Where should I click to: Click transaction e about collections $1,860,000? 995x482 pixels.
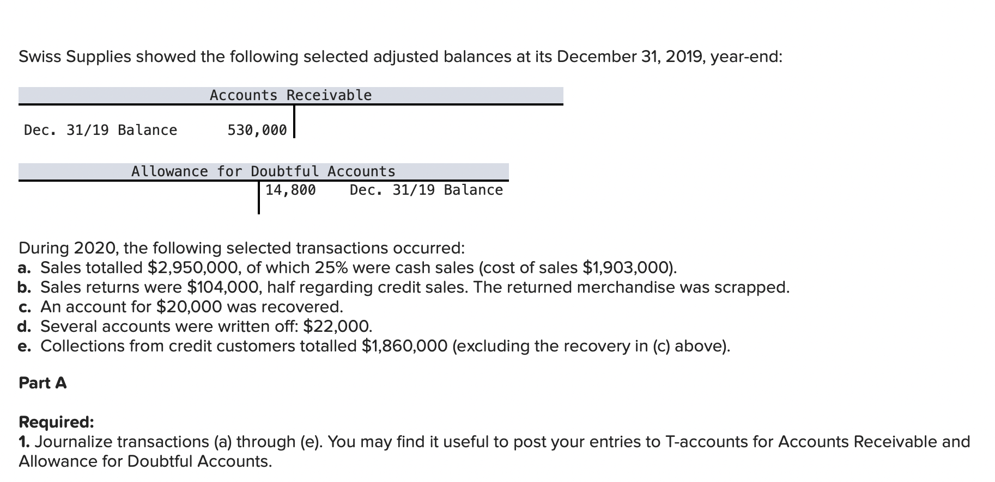click(374, 346)
